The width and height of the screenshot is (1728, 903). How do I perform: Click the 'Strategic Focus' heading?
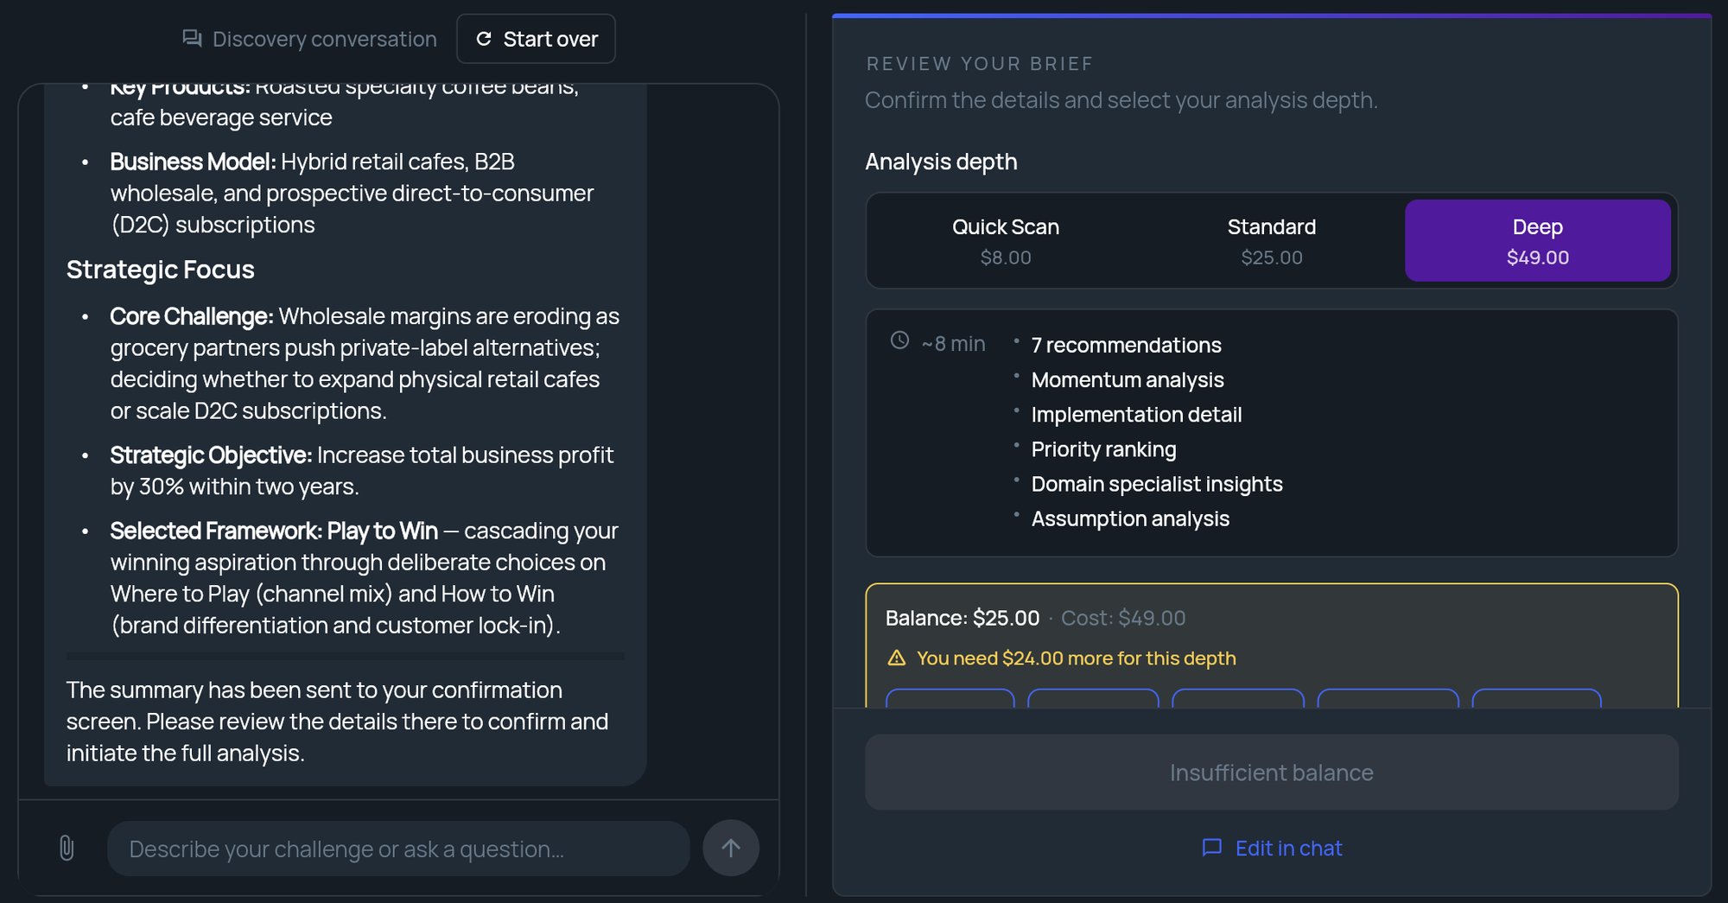point(161,270)
